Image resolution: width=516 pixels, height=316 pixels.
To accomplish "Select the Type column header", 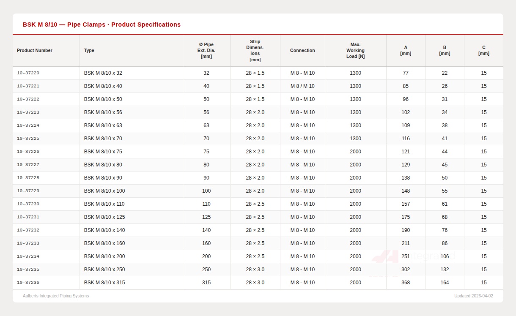I will (89, 50).
